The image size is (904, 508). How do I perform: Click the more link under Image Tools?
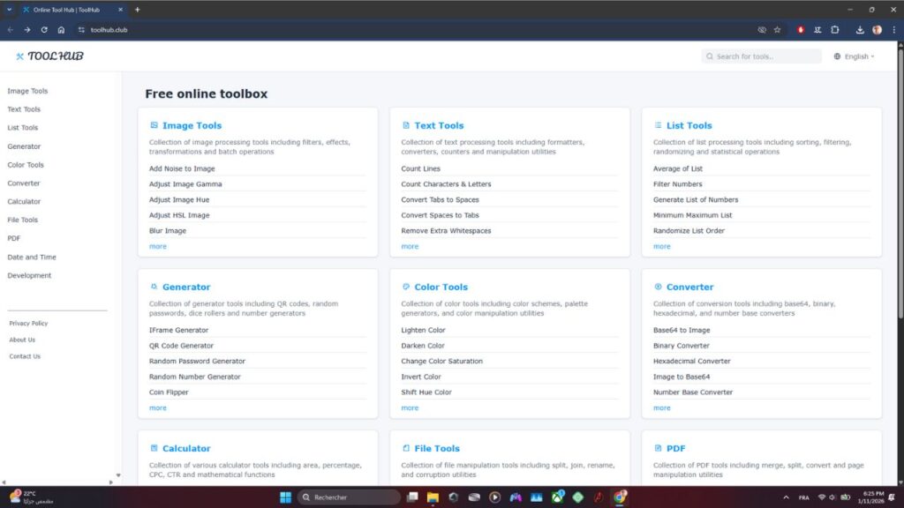[157, 246]
